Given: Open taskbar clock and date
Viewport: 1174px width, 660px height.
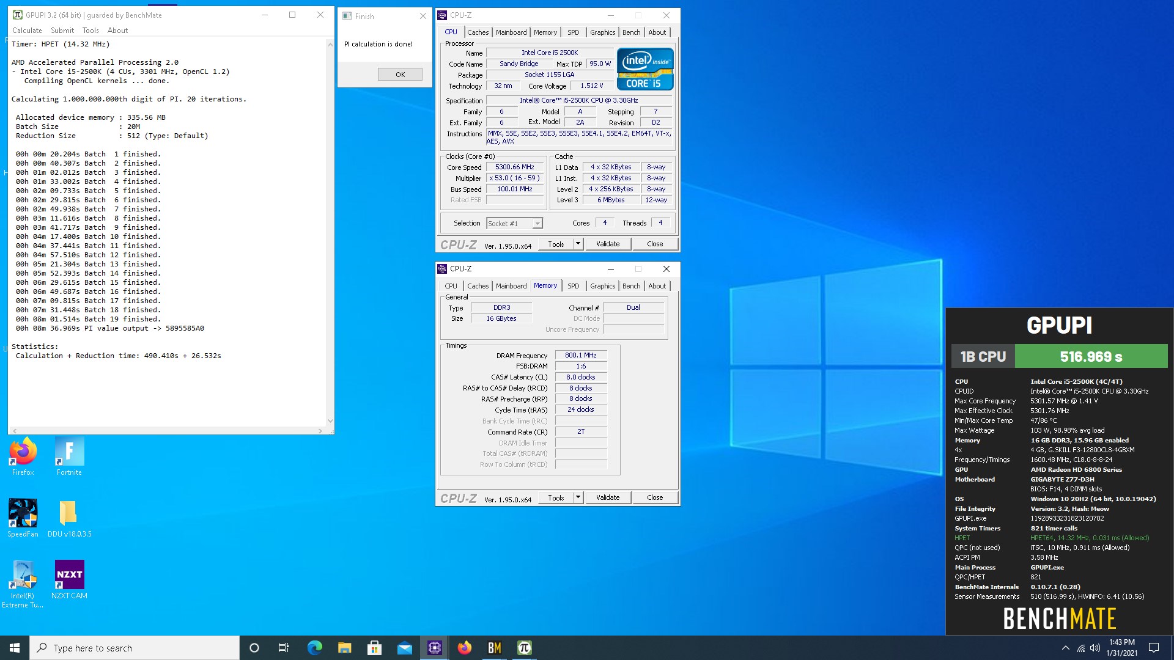Looking at the screenshot, I should click(1121, 648).
